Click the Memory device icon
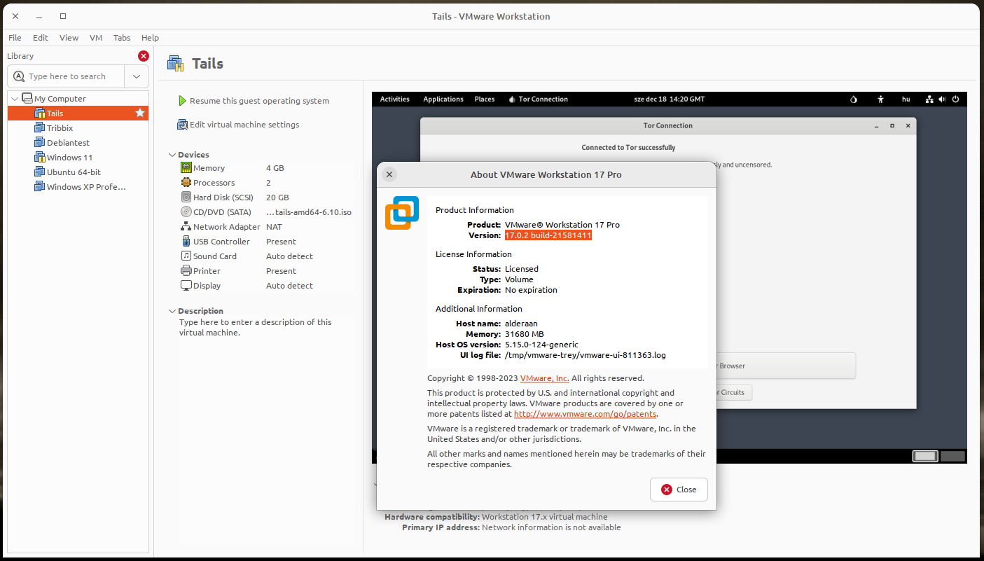 tap(186, 168)
